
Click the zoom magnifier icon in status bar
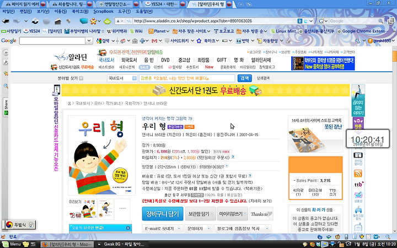388,237
